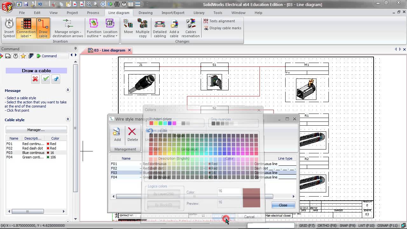The width and height of the screenshot is (407, 229).
Task: Toggle ORTHO (F8) in the status bar
Action: (x=327, y=226)
